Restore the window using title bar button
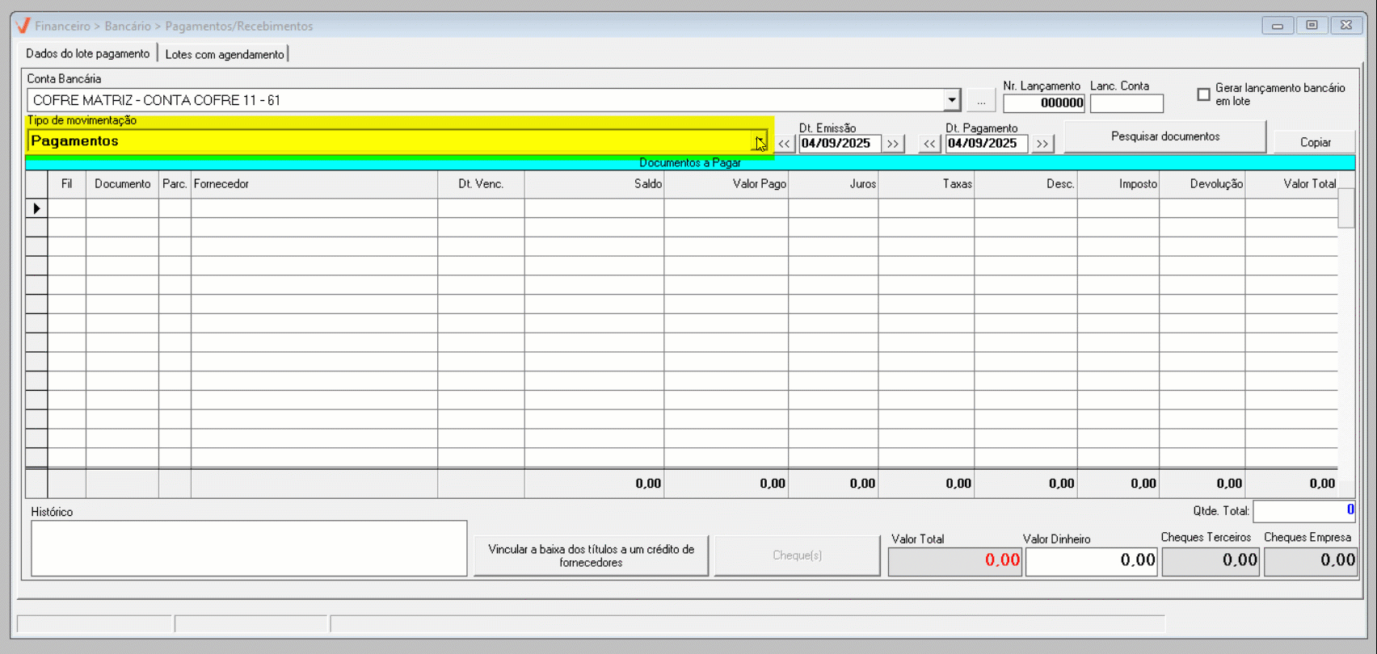This screenshot has height=654, width=1377. 1312,26
